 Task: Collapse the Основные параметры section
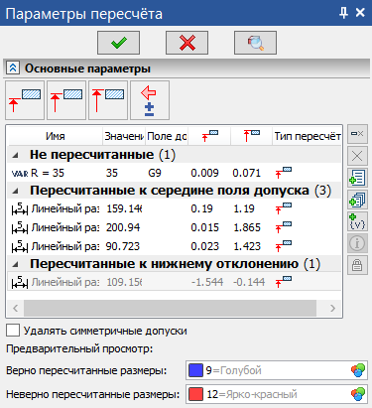[x=13, y=68]
